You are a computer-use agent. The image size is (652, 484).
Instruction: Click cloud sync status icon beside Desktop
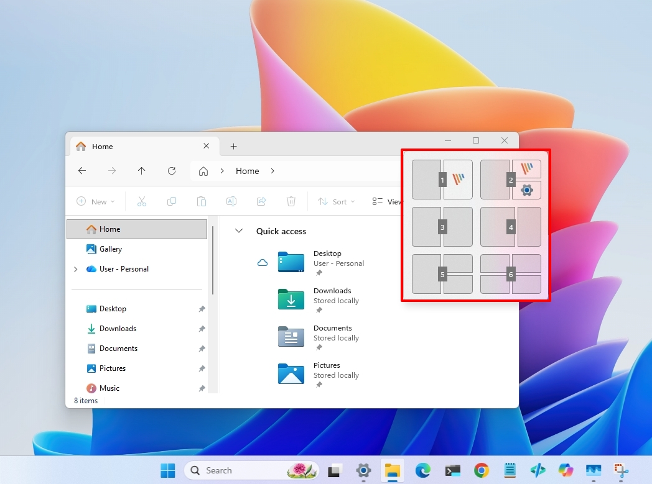(x=263, y=262)
